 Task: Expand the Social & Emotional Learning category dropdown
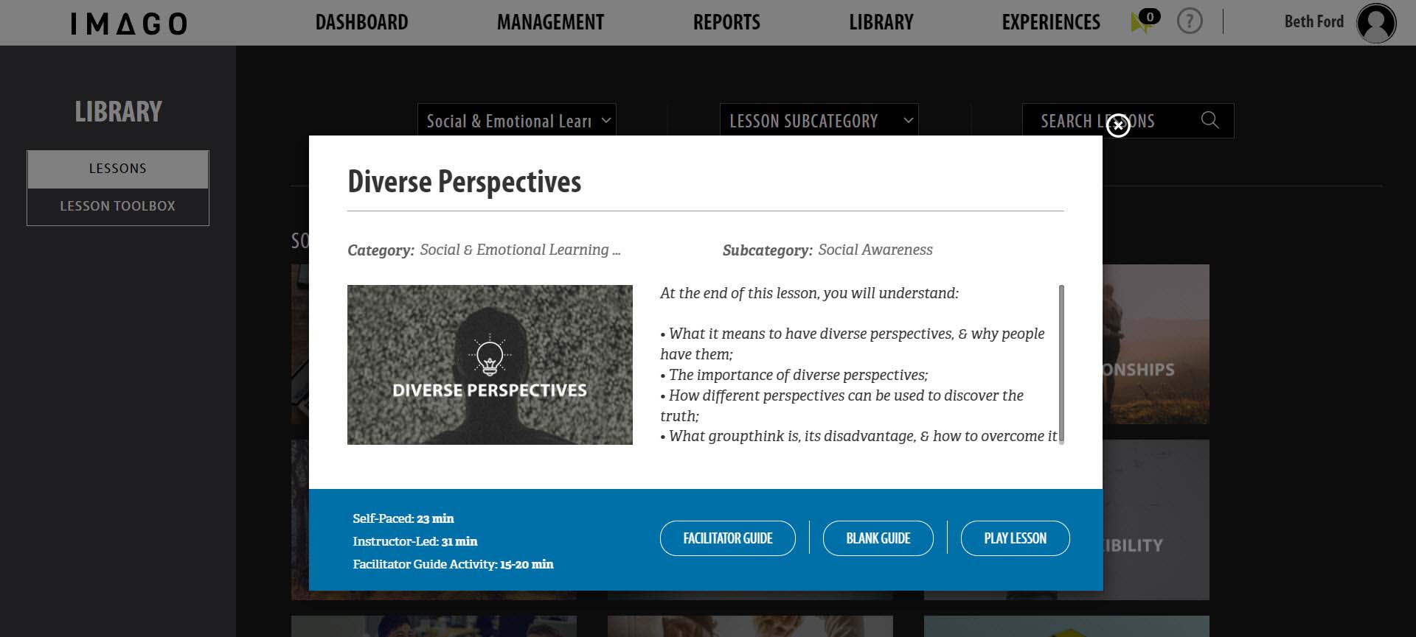(x=516, y=120)
